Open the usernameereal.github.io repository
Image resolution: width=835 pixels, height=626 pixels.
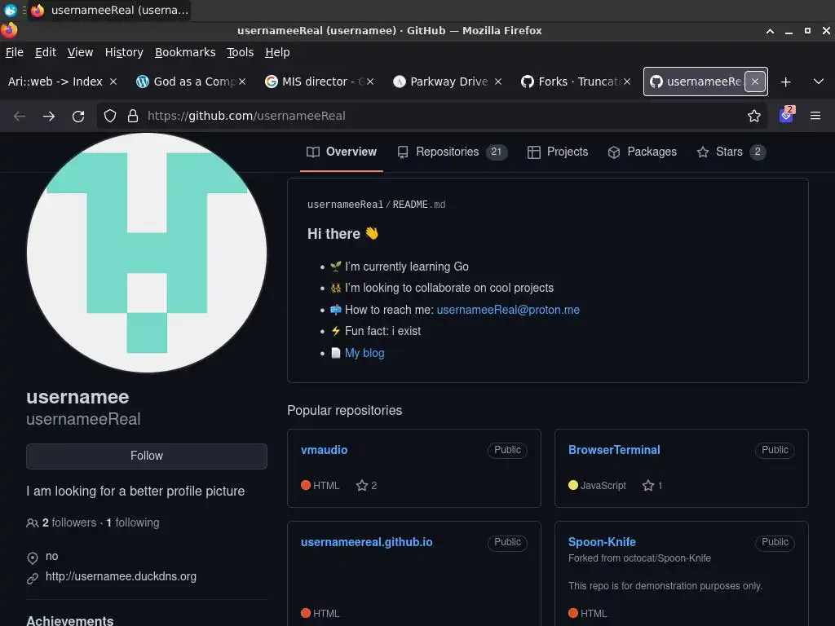366,542
